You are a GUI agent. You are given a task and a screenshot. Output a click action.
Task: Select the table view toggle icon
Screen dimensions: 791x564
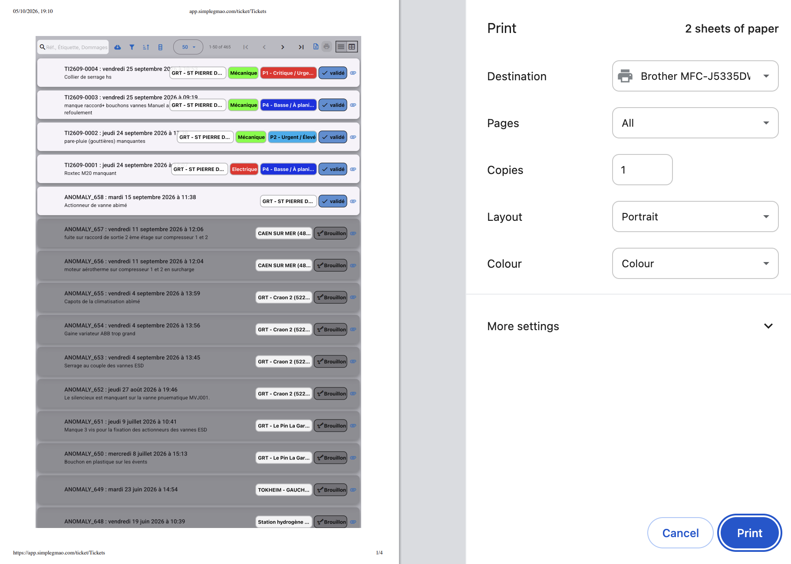(352, 47)
